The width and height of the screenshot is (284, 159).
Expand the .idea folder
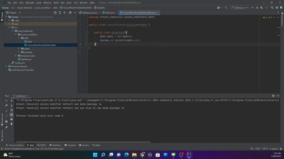point(9,20)
